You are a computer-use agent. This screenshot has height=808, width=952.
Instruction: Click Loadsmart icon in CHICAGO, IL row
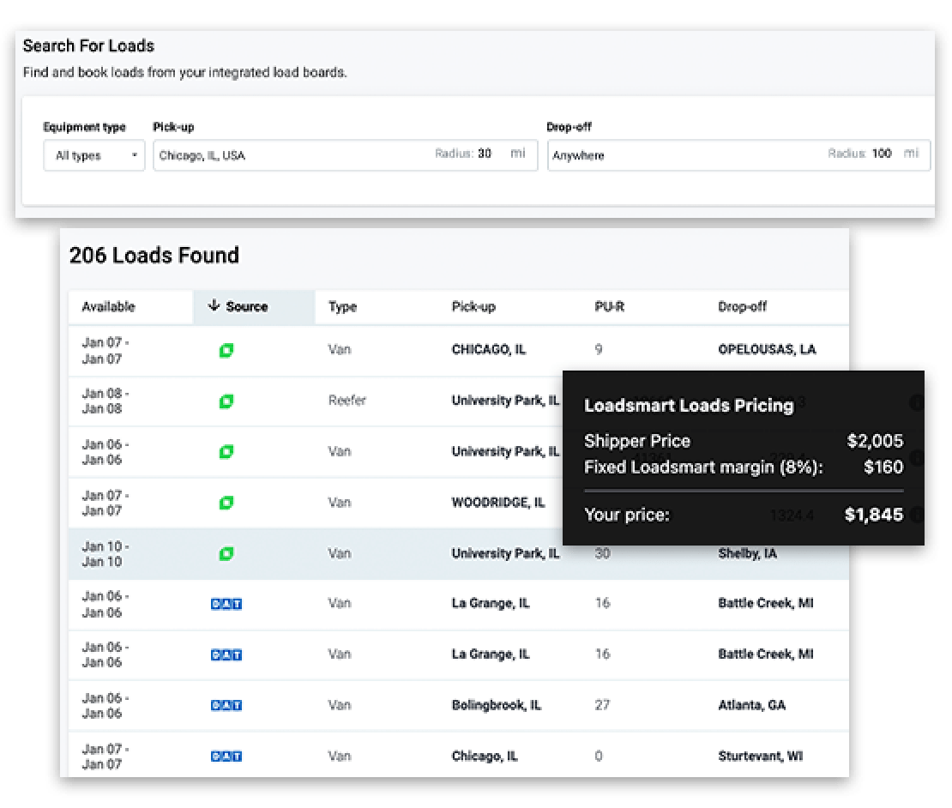(226, 350)
